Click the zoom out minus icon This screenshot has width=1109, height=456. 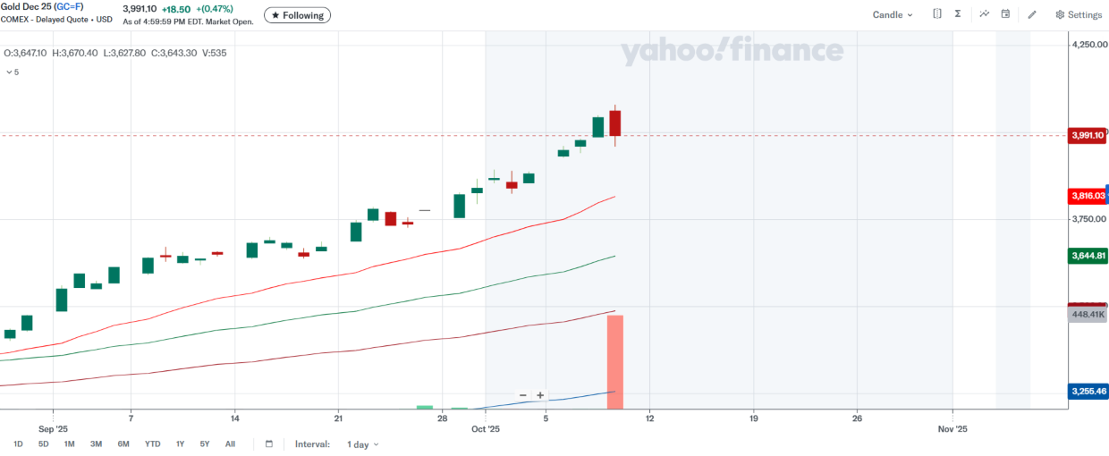pyautogui.click(x=523, y=395)
